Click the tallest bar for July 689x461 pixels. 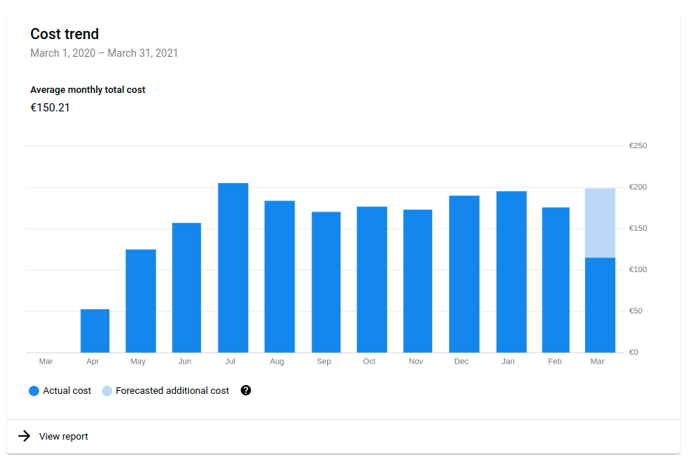click(x=233, y=268)
